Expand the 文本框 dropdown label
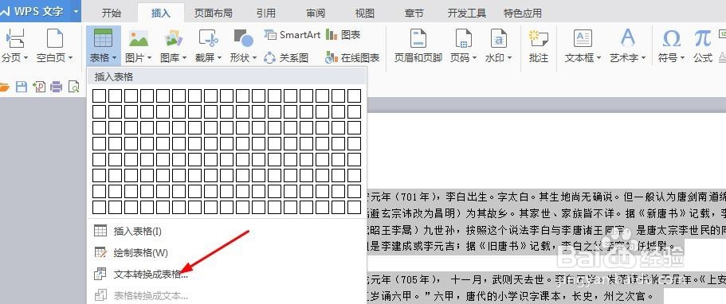Viewport: 726px width, 304px height. [583, 58]
